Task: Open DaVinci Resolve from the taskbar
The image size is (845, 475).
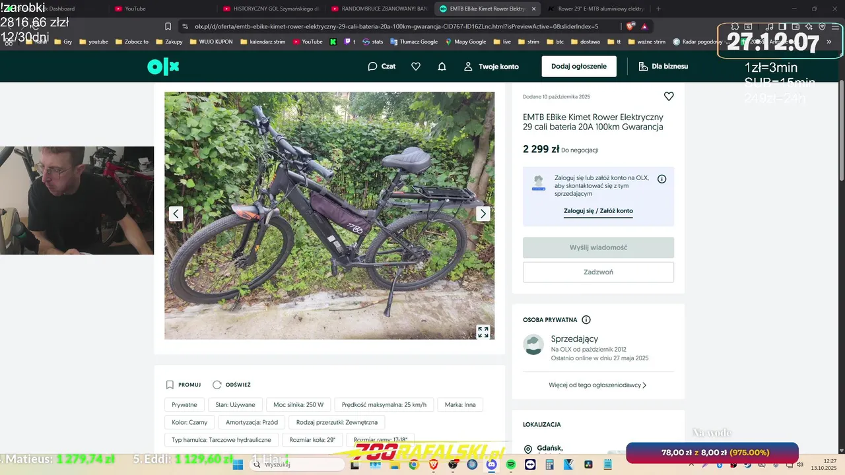Action: [588, 465]
